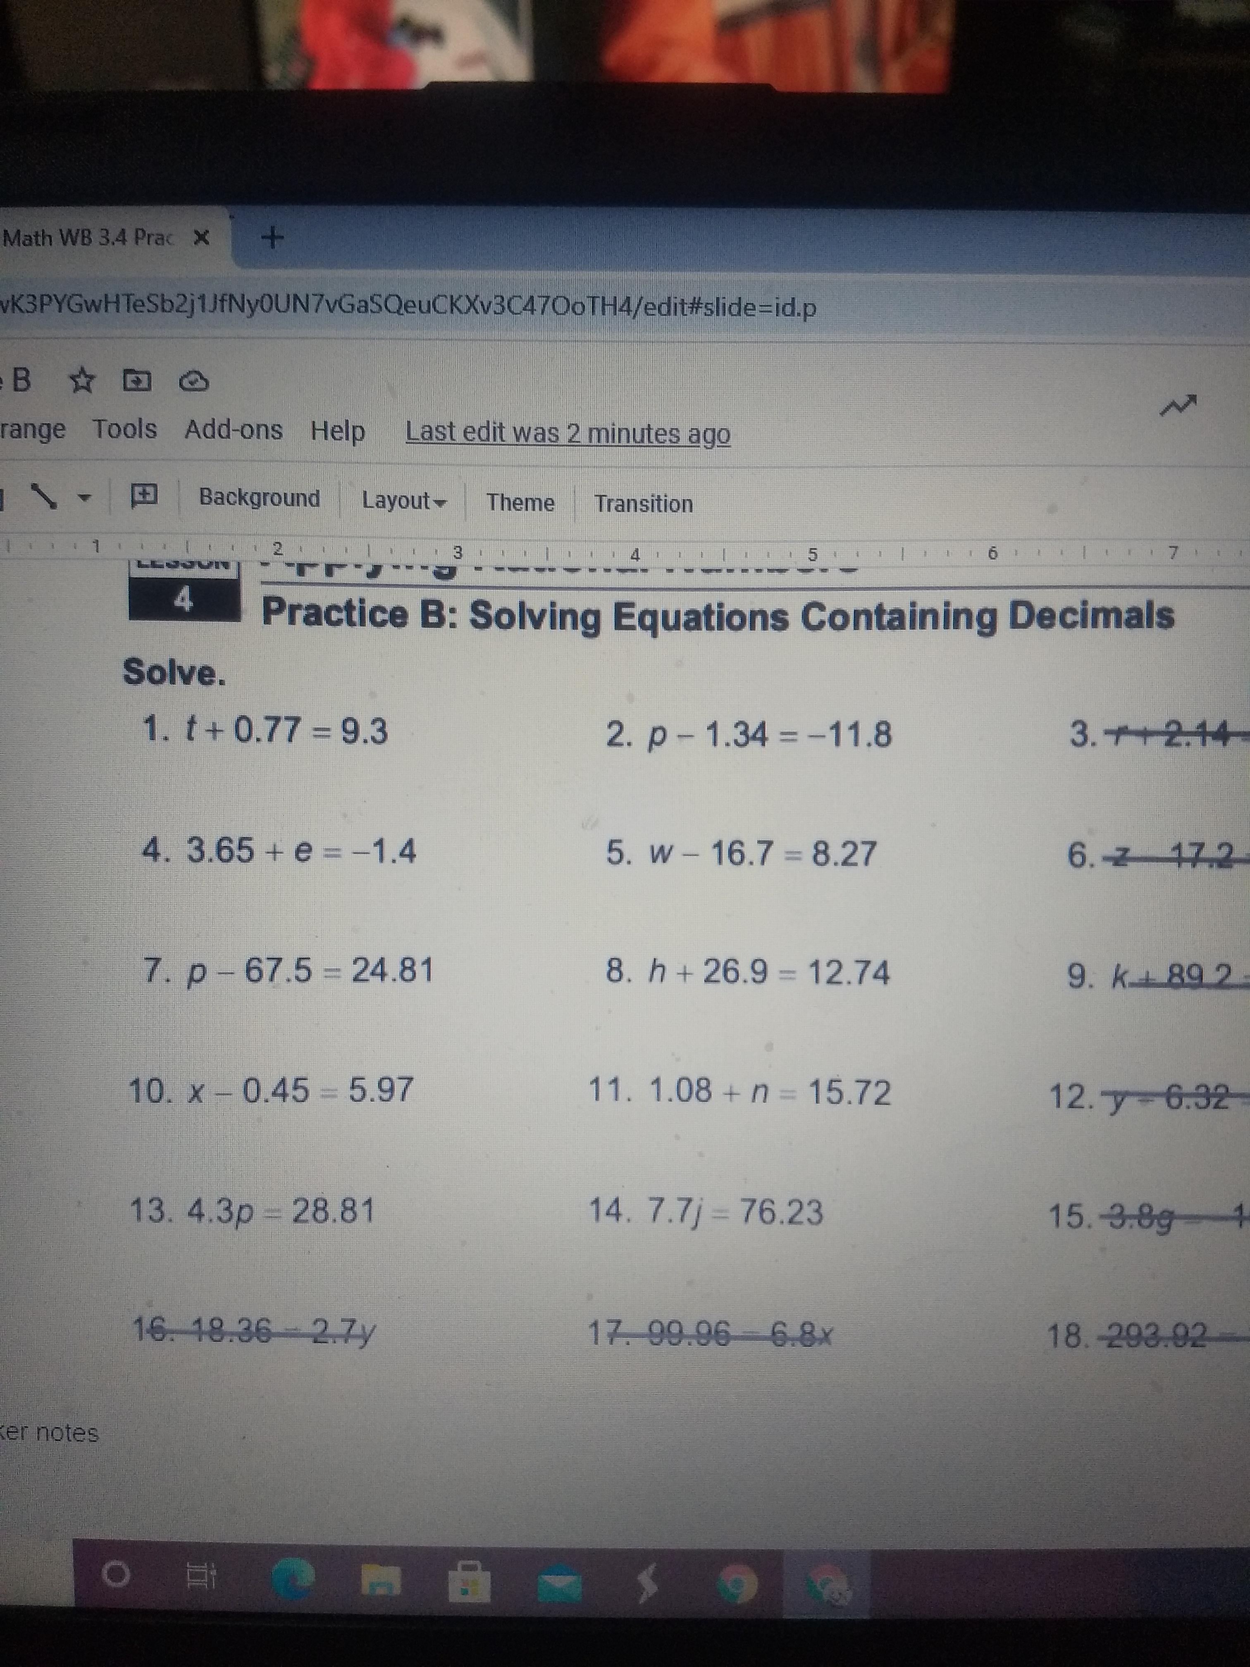This screenshot has width=1250, height=1667.
Task: Click the Add comment toolbar icon
Action: 144,496
